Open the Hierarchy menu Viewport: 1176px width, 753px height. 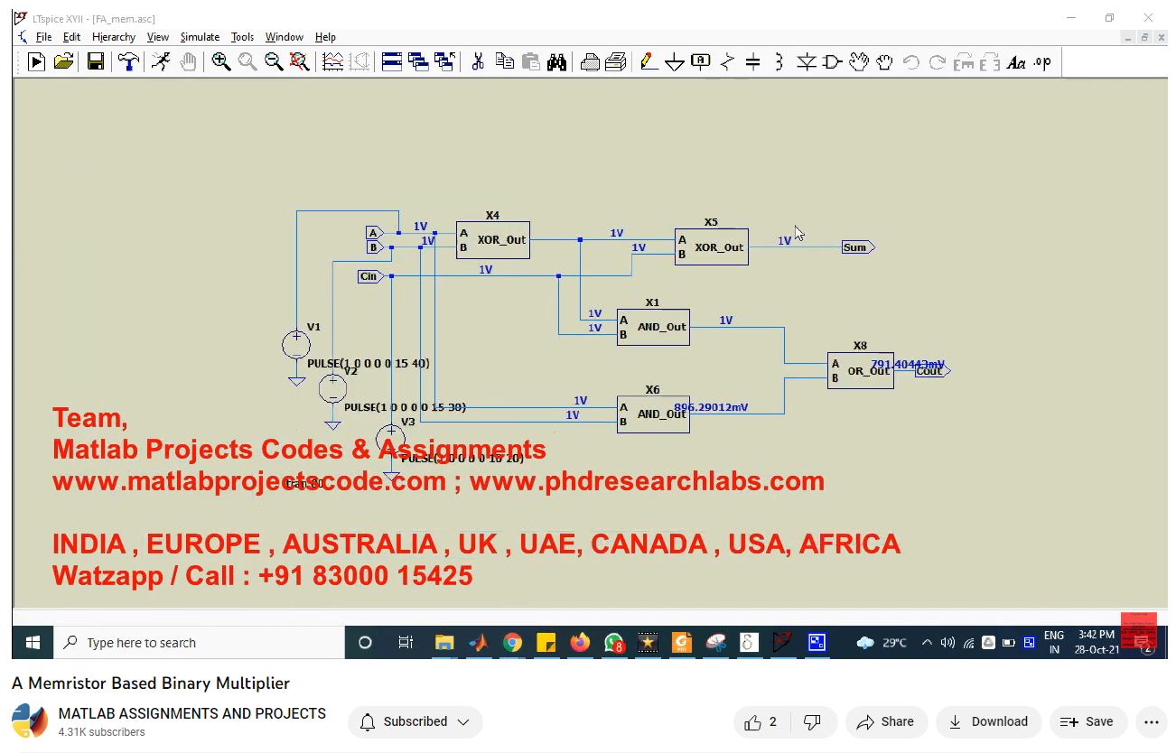pyautogui.click(x=114, y=37)
